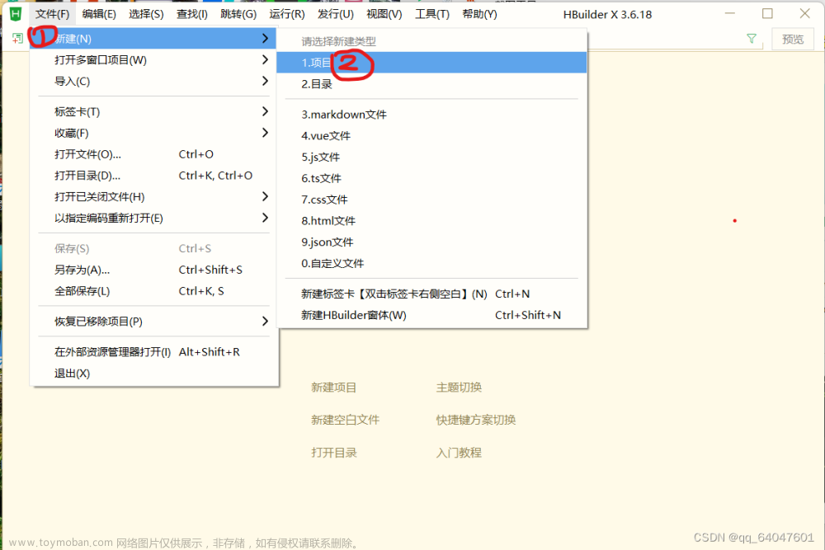Open the 运行(R) menu

click(x=287, y=14)
